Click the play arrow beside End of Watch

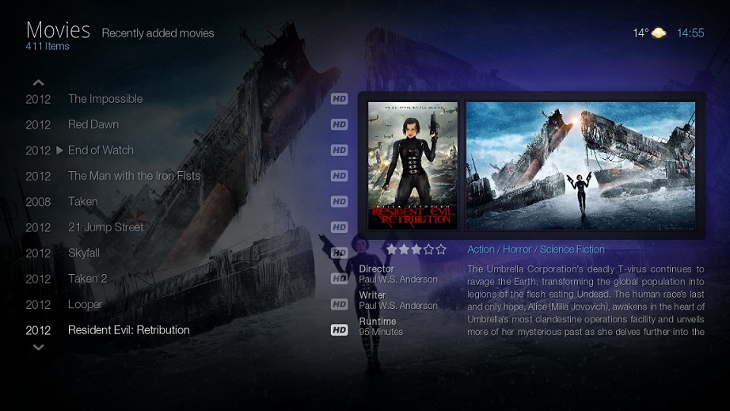pos(59,150)
